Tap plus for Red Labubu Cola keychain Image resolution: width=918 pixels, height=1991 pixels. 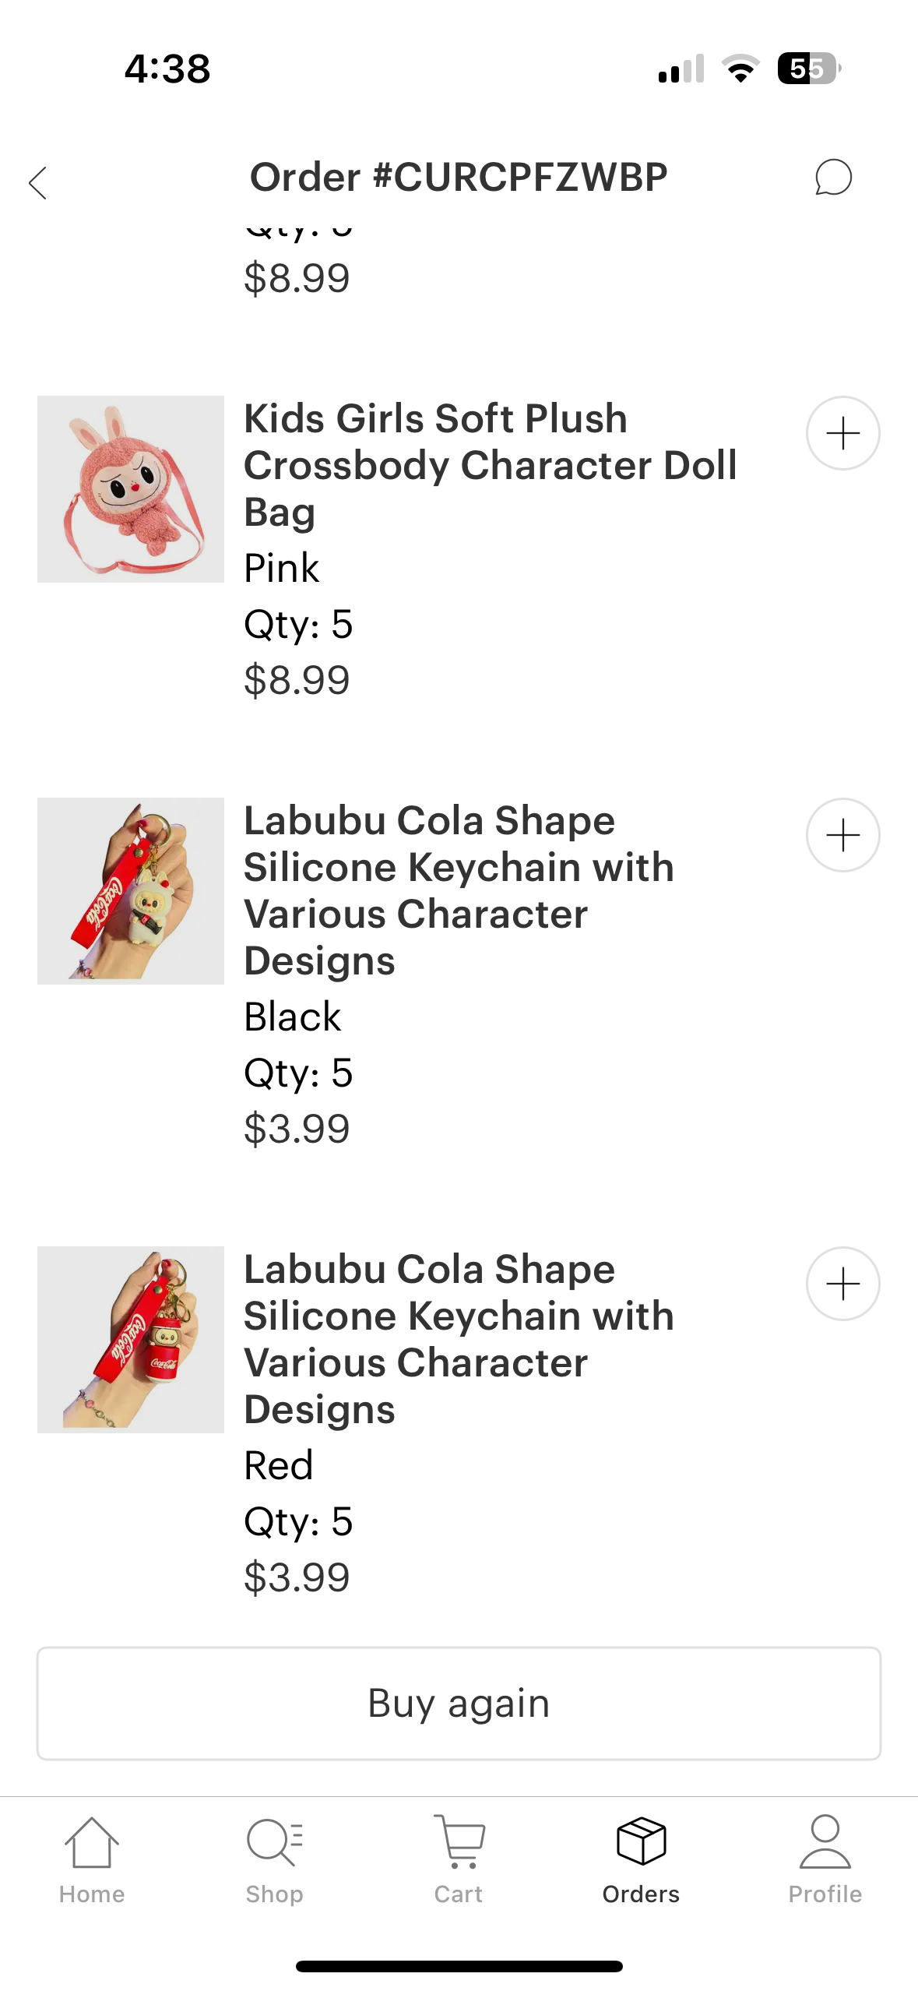pyautogui.click(x=842, y=1284)
